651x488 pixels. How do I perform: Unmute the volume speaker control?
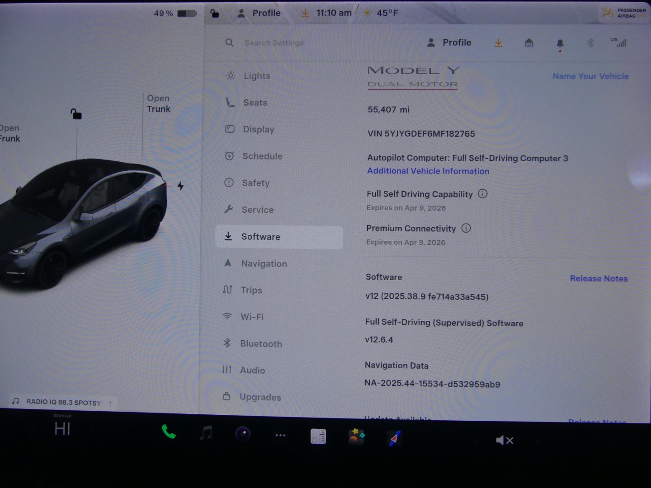pos(504,440)
